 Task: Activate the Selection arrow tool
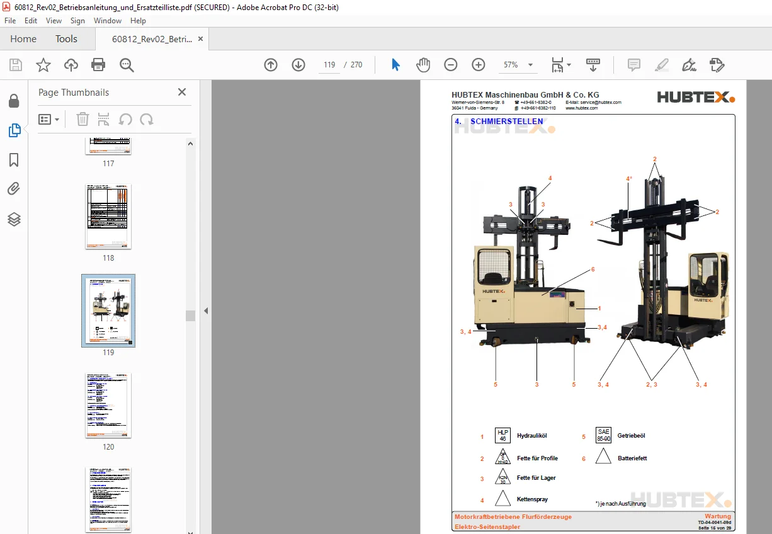pos(395,65)
